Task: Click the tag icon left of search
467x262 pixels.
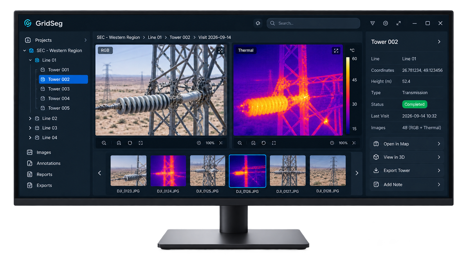Action: (x=258, y=23)
